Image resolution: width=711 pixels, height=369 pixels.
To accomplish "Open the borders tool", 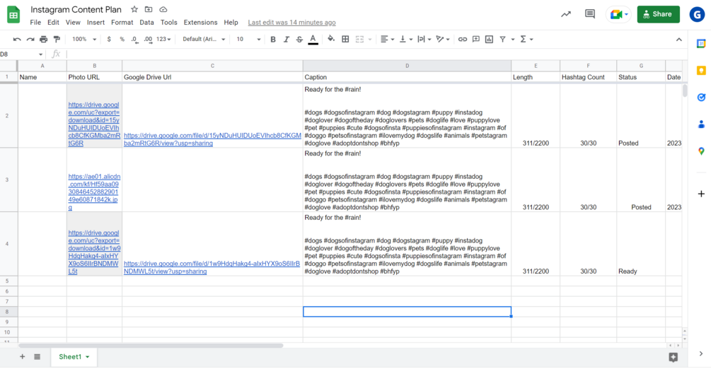I will (345, 40).
